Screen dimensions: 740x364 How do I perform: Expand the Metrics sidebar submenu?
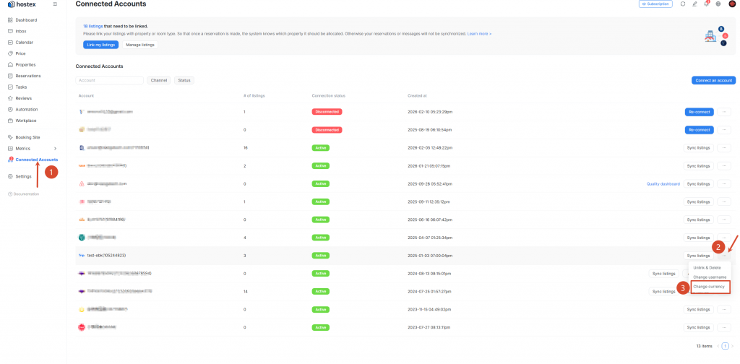point(55,148)
